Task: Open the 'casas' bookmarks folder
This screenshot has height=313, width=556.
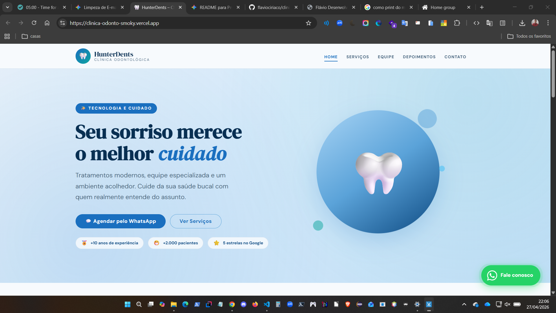Action: [x=31, y=36]
